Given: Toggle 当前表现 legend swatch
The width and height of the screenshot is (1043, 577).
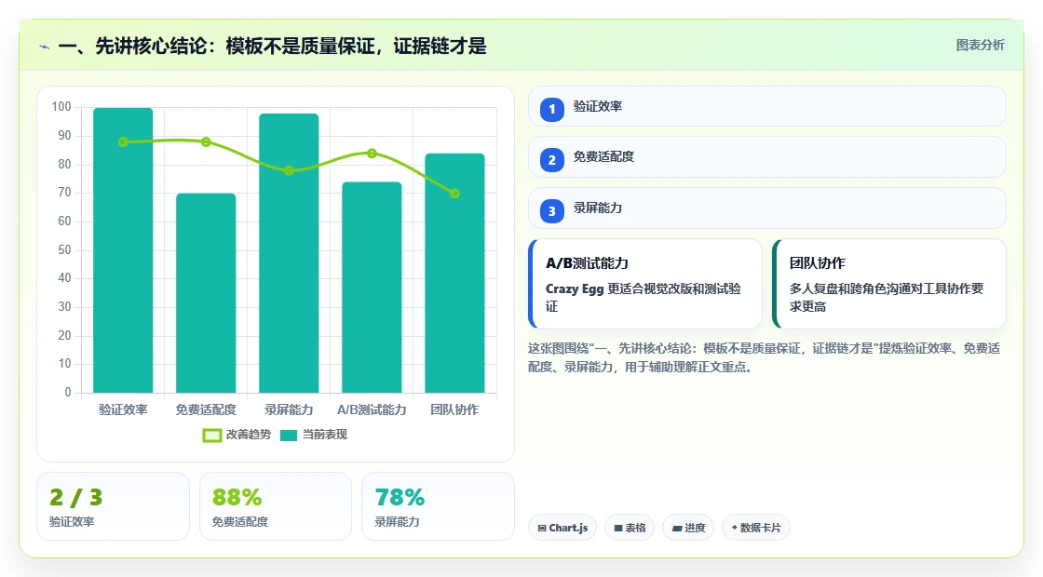Looking at the screenshot, I should 288,436.
